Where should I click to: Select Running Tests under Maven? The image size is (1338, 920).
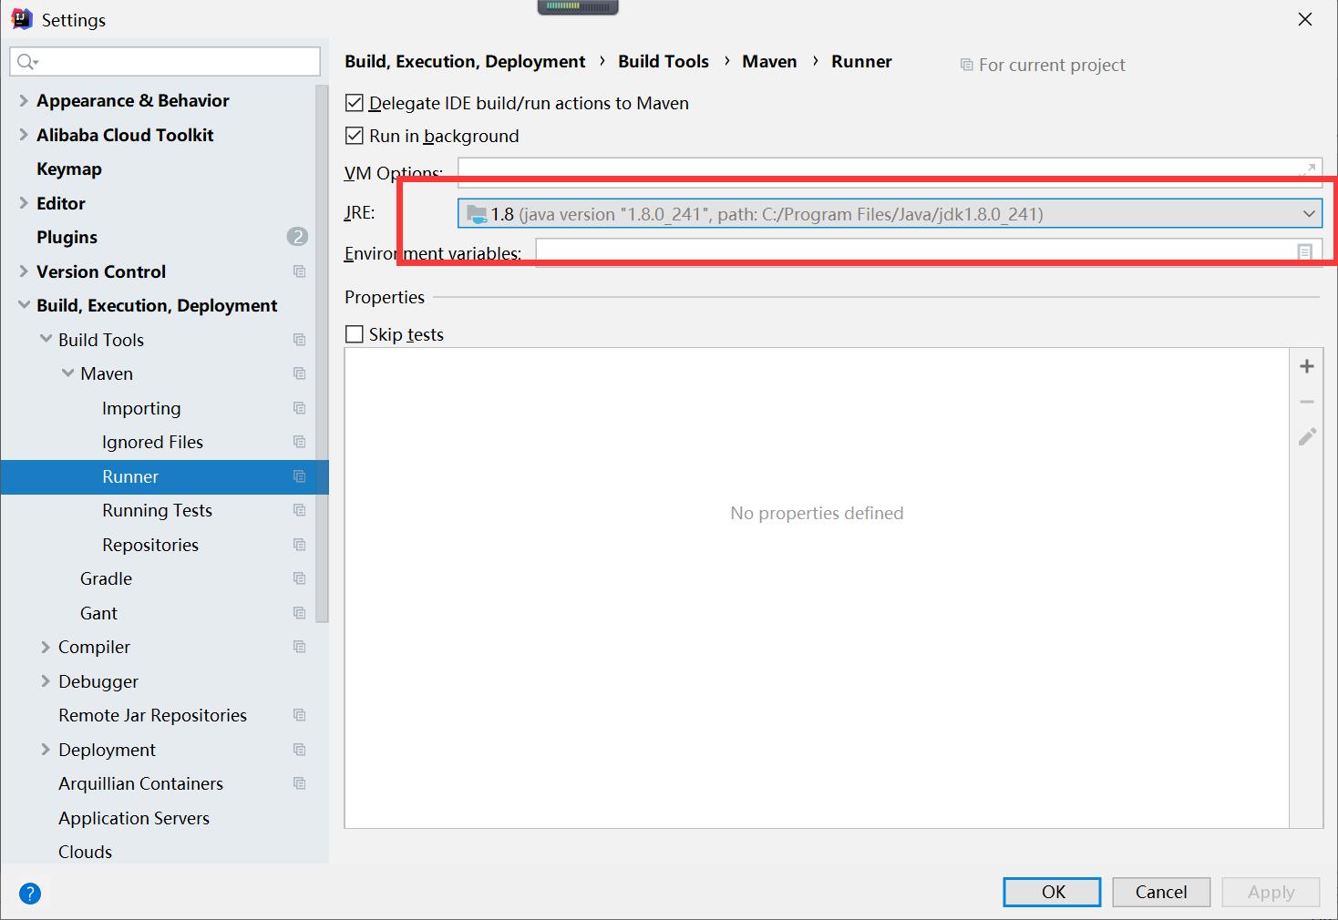[157, 510]
